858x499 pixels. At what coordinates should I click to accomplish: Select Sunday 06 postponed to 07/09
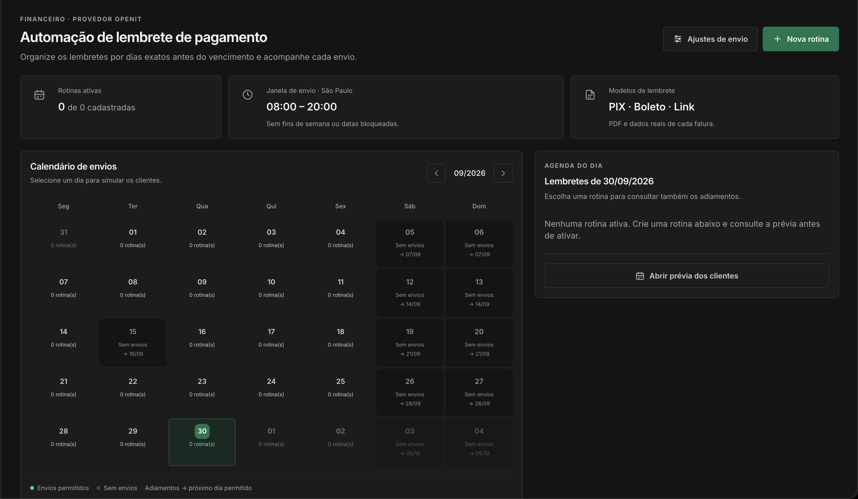pyautogui.click(x=479, y=243)
